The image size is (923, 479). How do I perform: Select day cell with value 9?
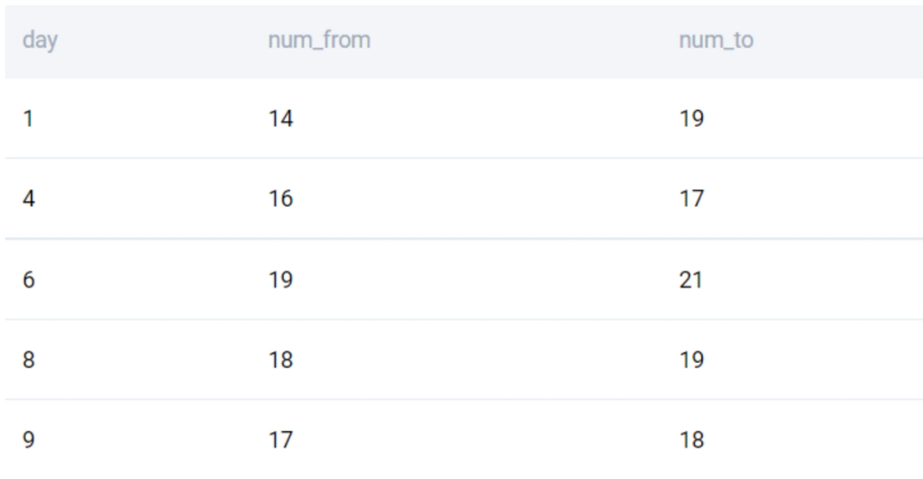29,439
